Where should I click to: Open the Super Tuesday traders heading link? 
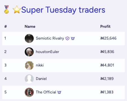pos(63,10)
